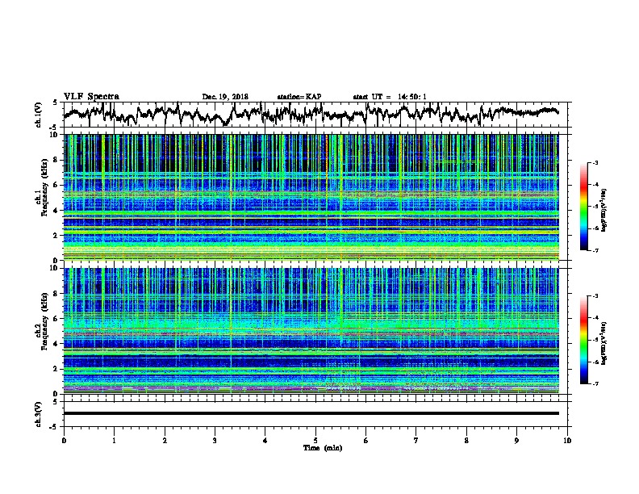Select the "Dec. 19, 2018" date label

225,97
